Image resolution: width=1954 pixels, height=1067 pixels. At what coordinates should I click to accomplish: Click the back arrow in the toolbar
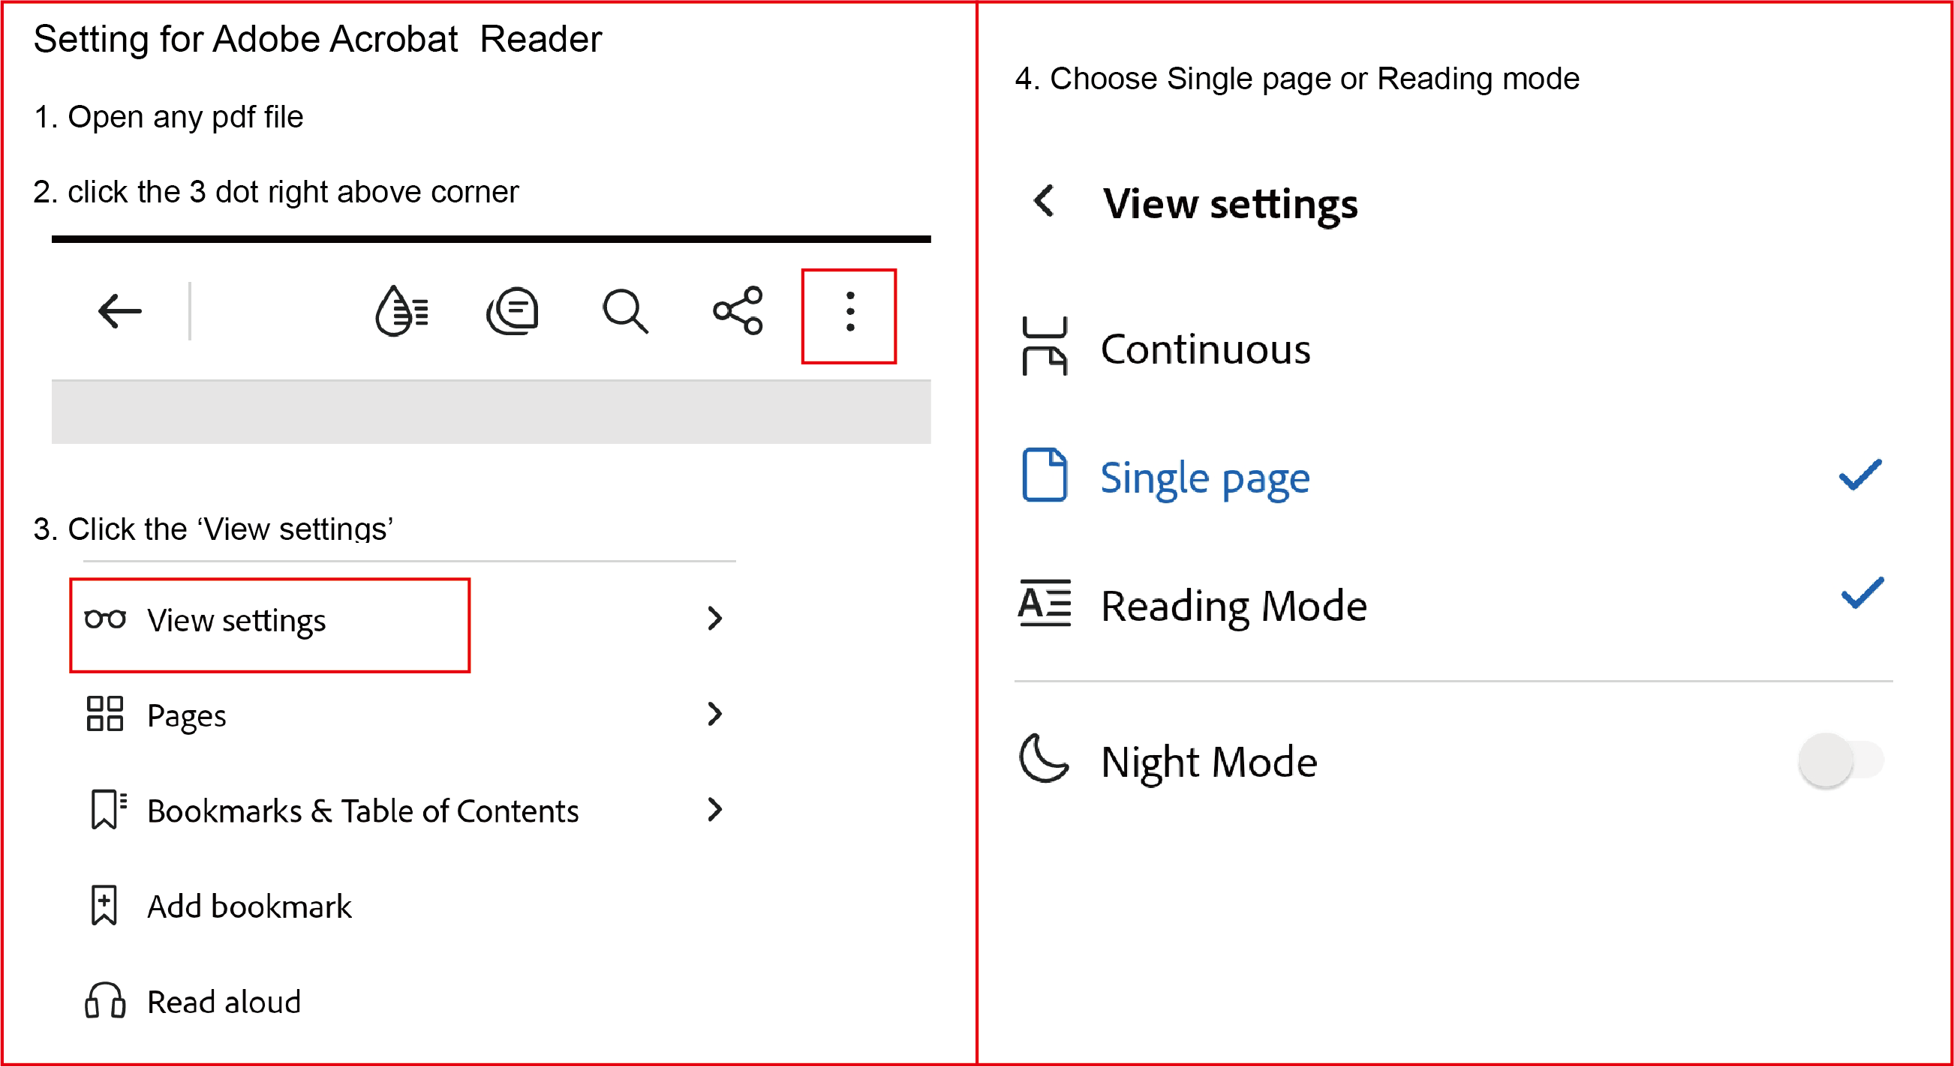pos(120,311)
